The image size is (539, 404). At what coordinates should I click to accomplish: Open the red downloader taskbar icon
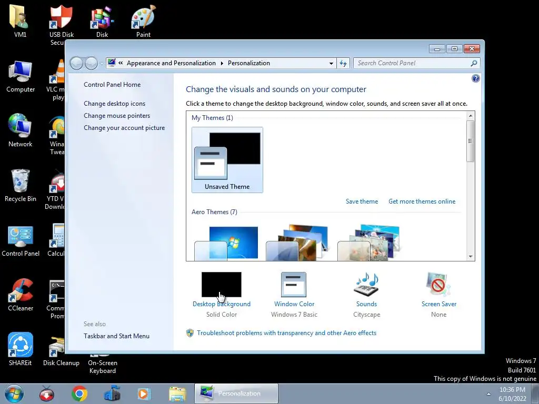(47, 393)
